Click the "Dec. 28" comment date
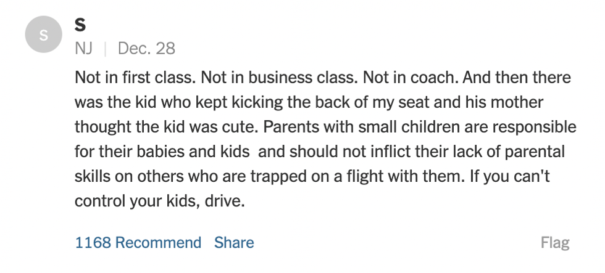 146,48
